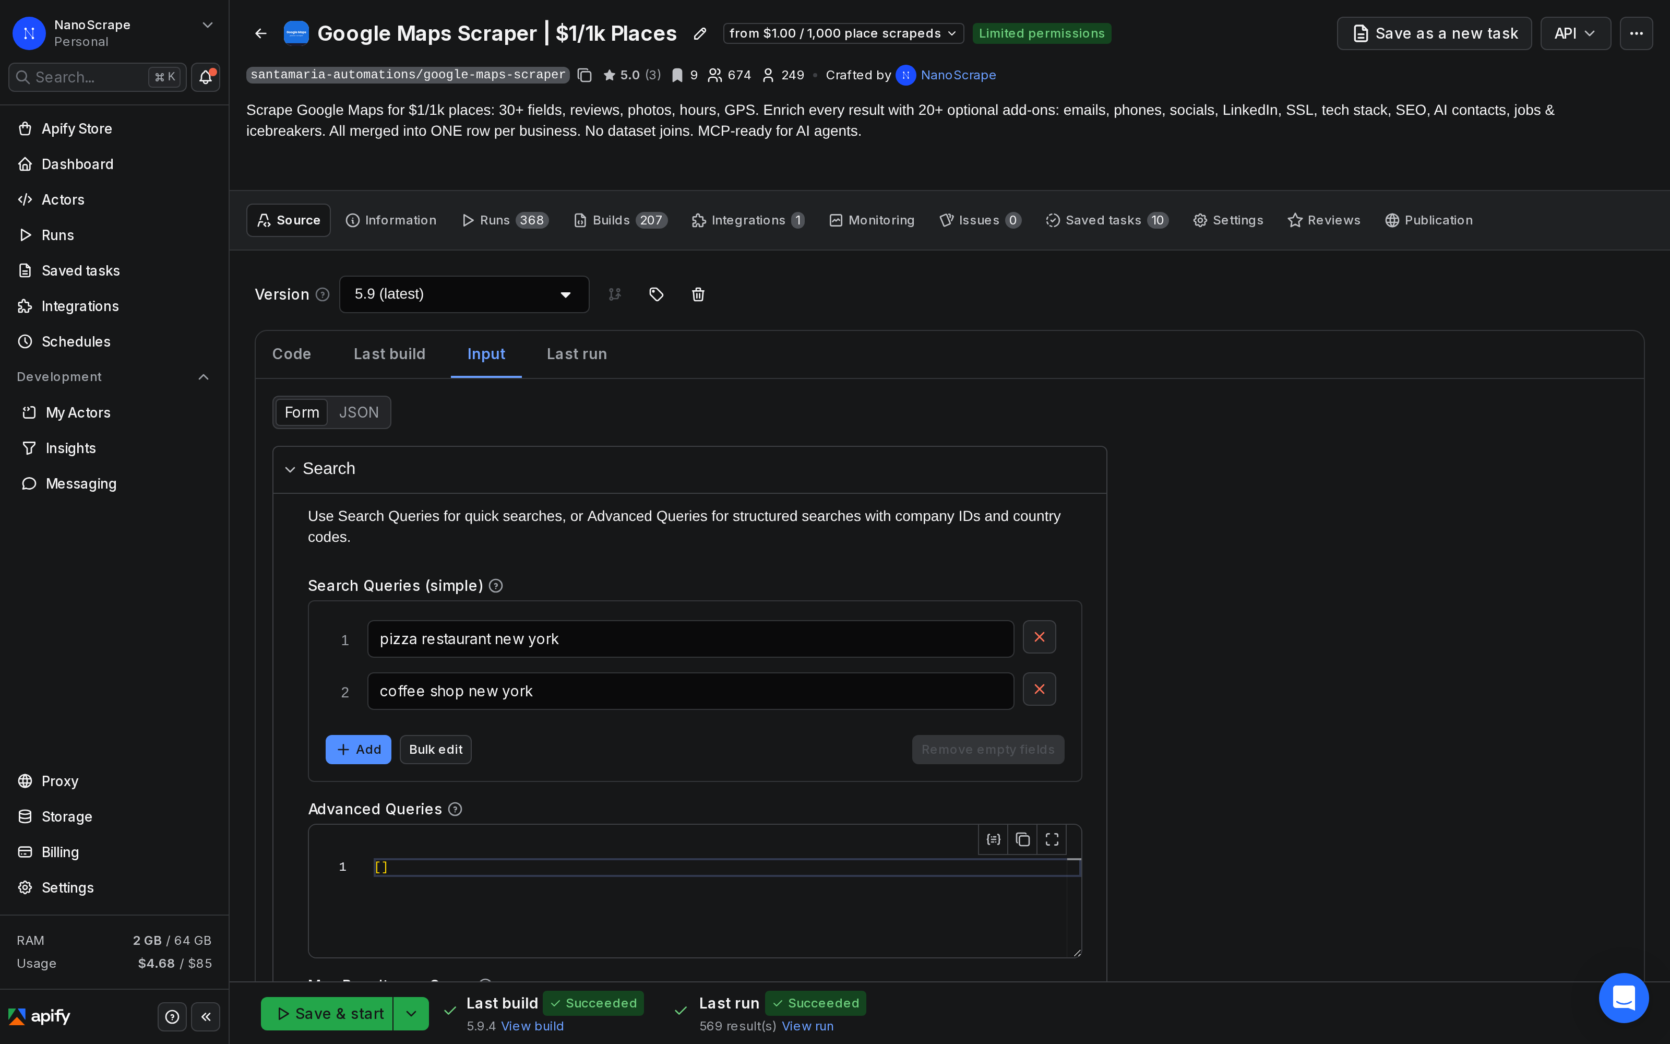Click the help icon next to Search Queries (simple)

click(x=495, y=586)
